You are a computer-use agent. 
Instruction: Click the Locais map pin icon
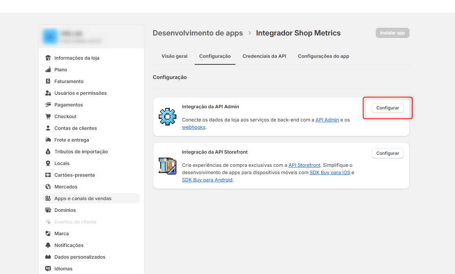click(48, 163)
